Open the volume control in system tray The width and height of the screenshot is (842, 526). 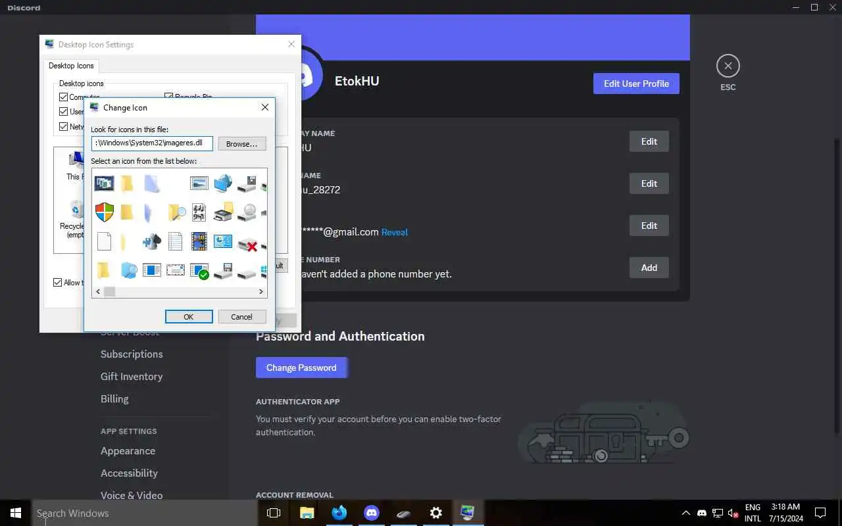733,513
